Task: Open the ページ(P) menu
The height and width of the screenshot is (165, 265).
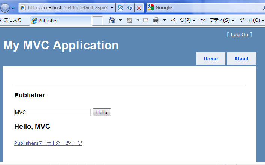Action: click(x=183, y=21)
